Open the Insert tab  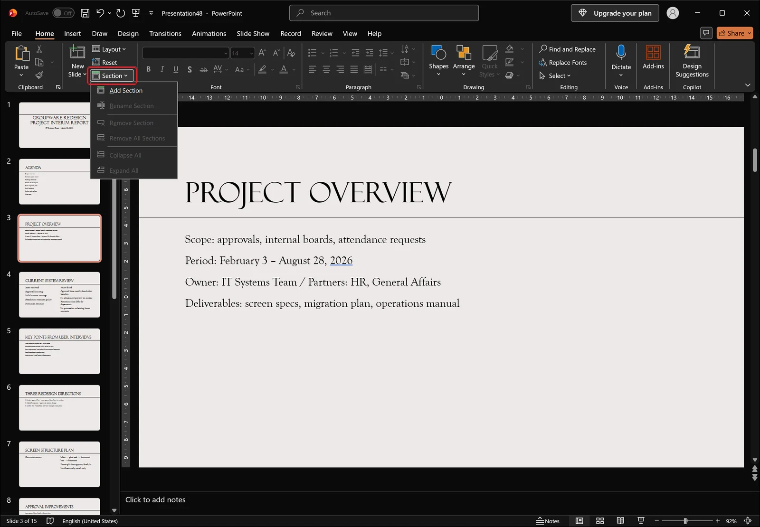(72, 33)
